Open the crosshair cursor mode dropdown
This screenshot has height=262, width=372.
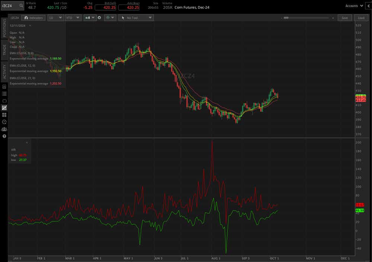110,18
